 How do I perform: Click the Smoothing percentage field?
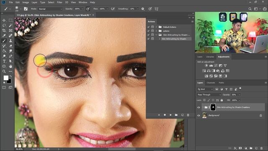[x=132, y=9]
